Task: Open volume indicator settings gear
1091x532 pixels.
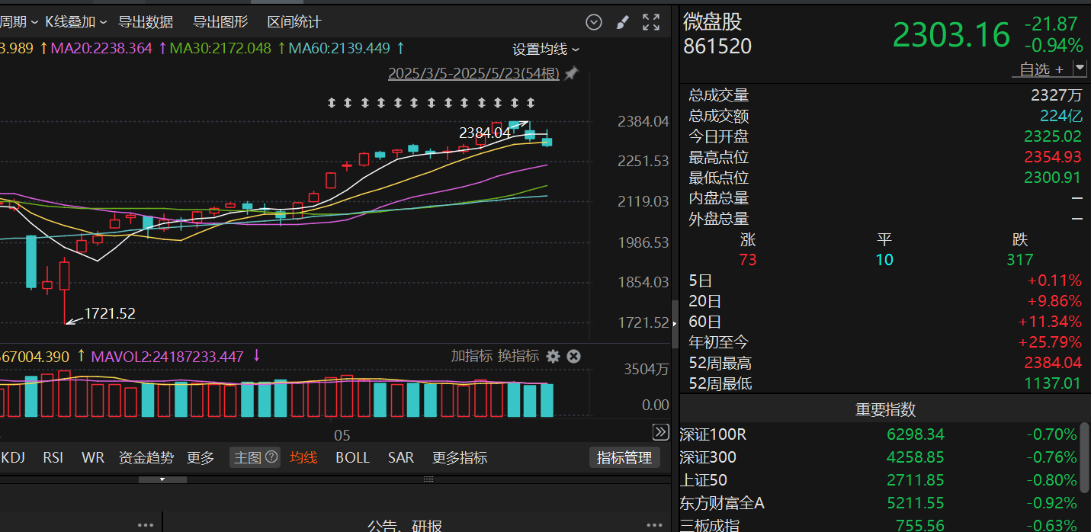Action: [x=553, y=357]
